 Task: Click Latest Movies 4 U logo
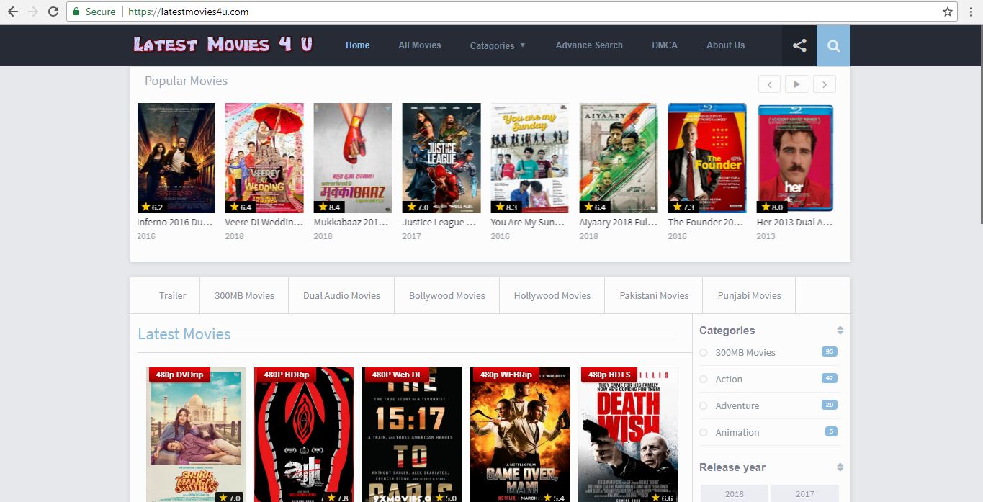[x=223, y=45]
